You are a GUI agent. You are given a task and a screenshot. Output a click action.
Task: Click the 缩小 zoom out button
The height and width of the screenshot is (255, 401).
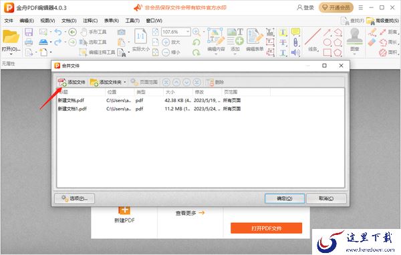coord(171,52)
